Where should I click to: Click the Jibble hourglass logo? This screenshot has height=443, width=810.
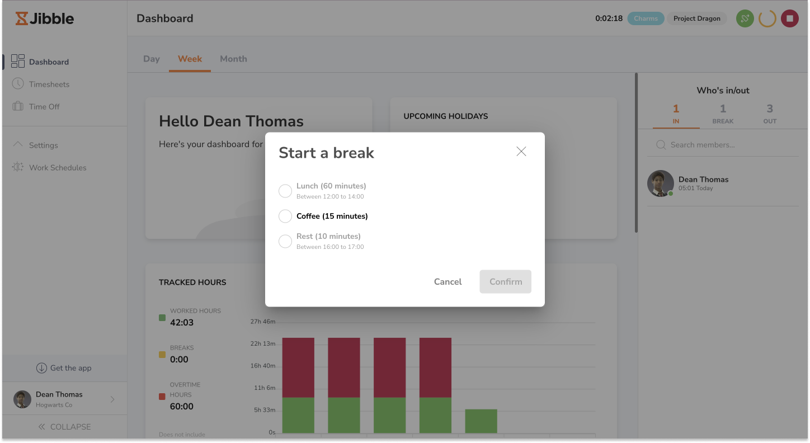(x=22, y=18)
